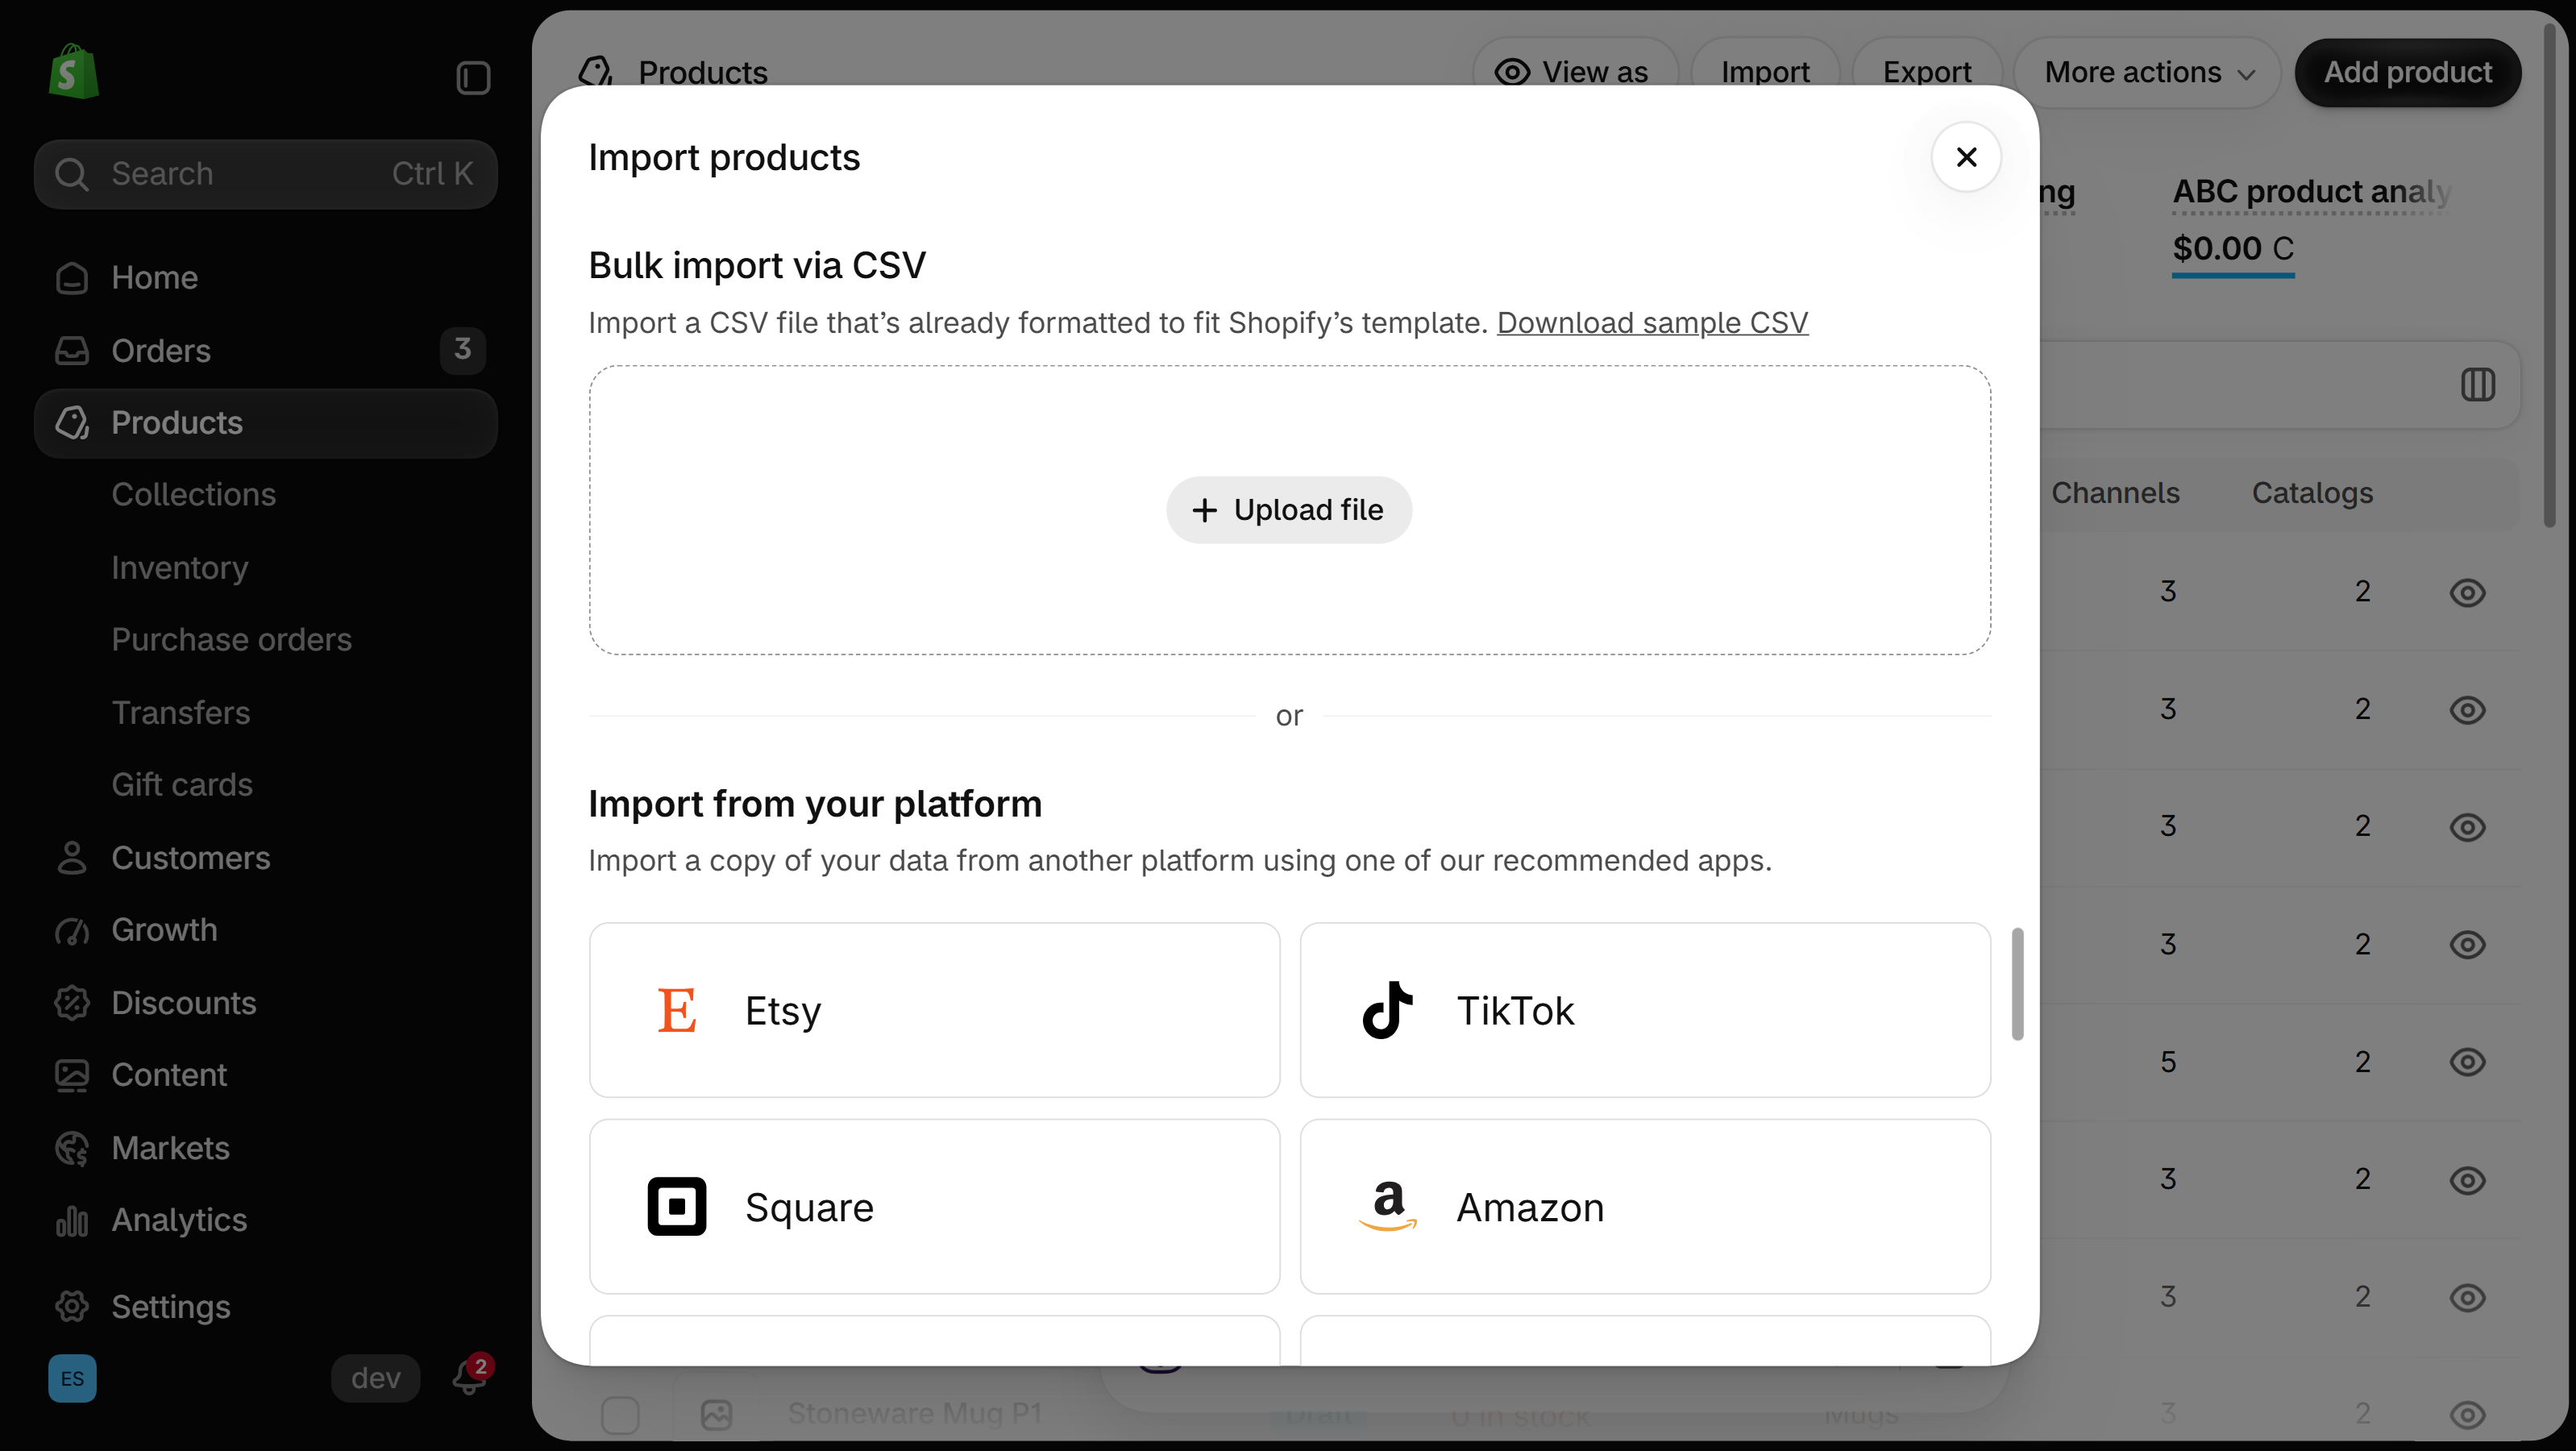
Task: Click the Shopify logo icon
Action: [x=74, y=72]
